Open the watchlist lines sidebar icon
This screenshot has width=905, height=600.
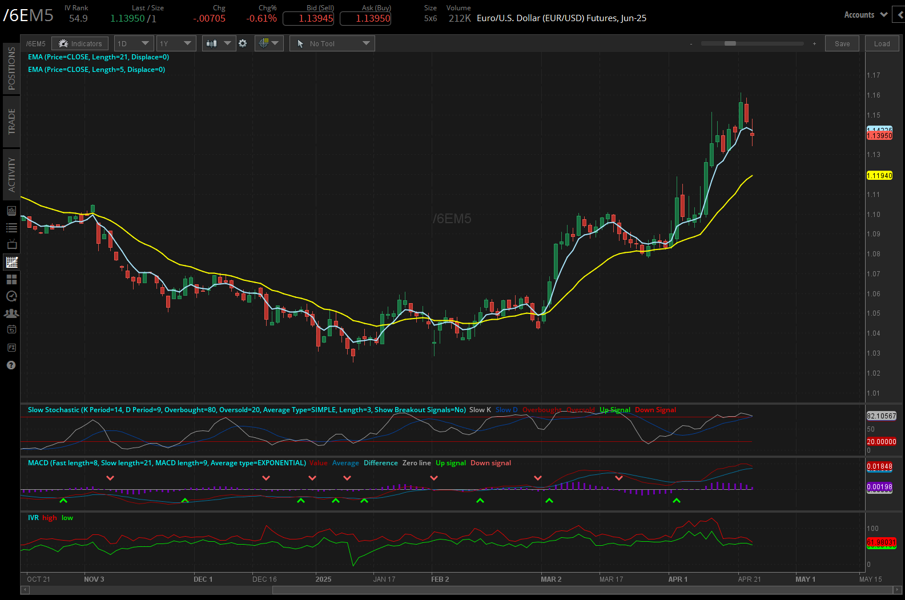click(11, 228)
